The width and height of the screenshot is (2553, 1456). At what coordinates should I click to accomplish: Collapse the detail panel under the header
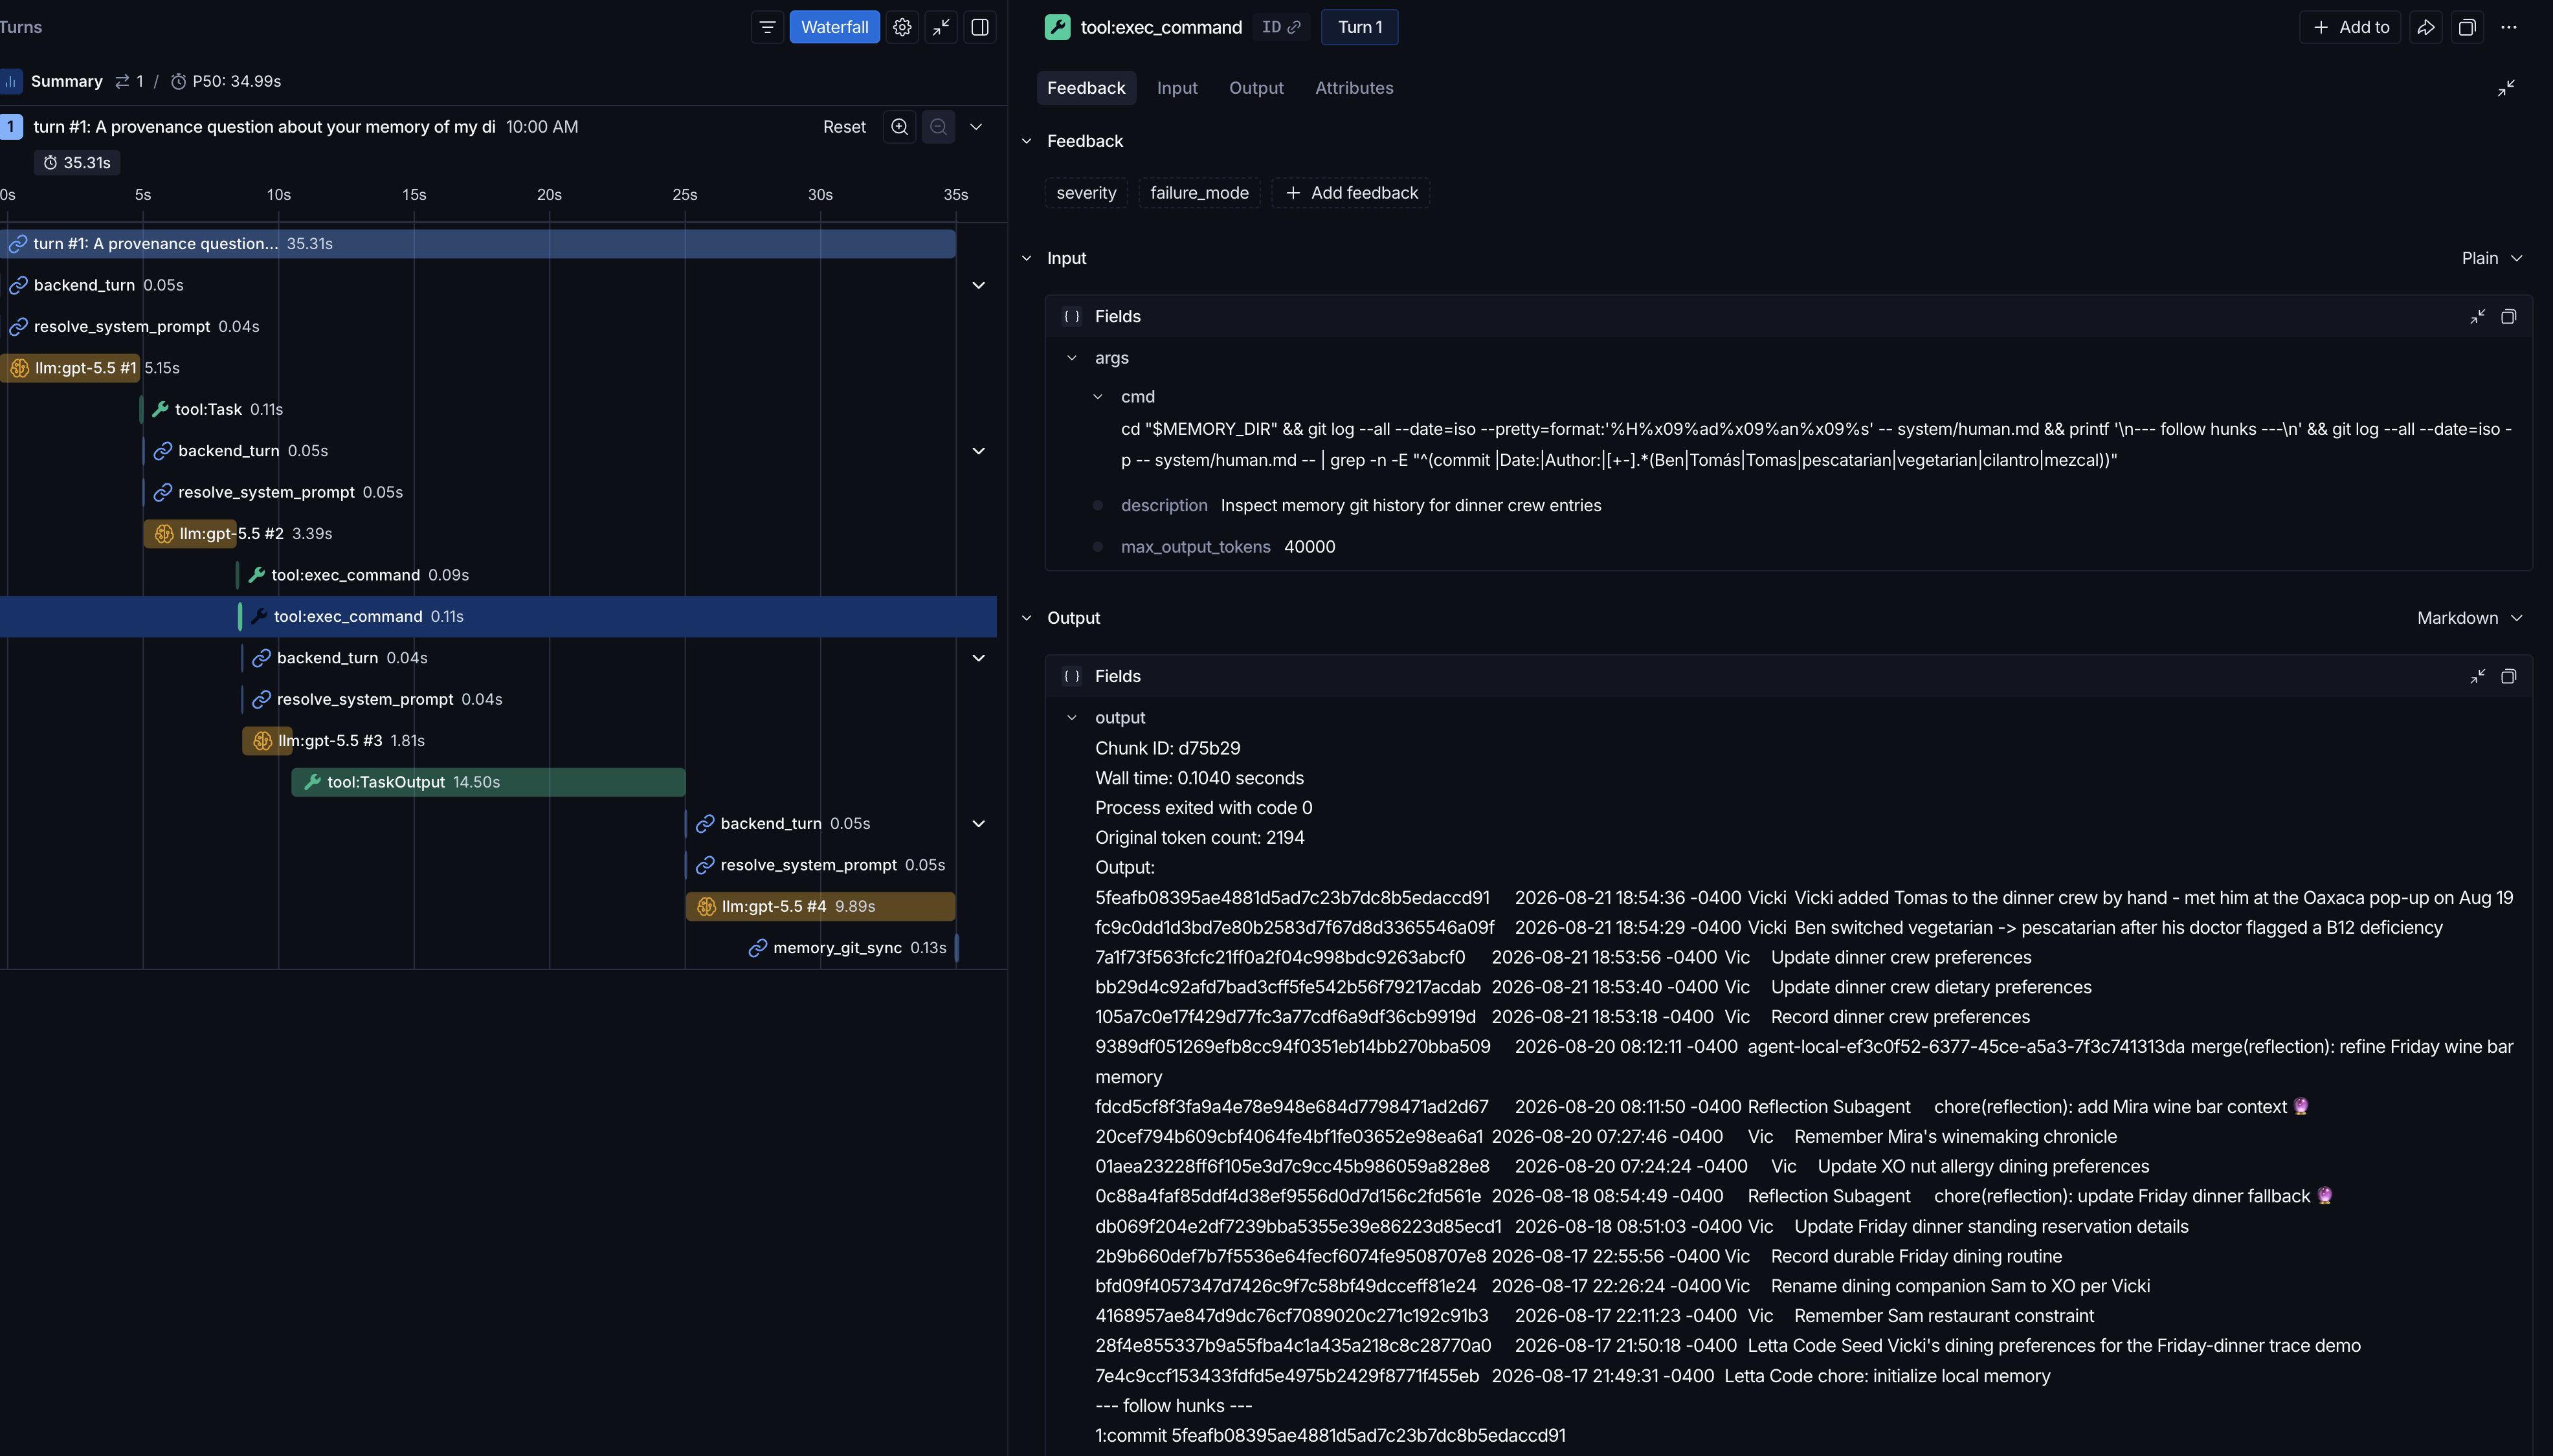(2506, 88)
